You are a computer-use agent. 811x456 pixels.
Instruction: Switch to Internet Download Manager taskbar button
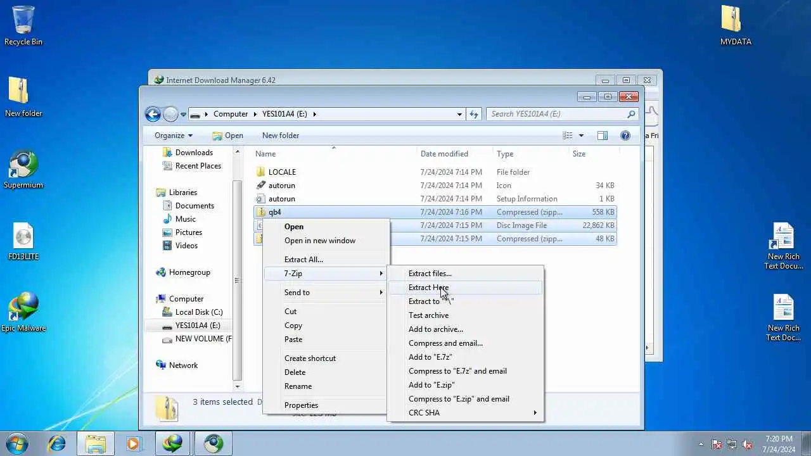tap(173, 443)
